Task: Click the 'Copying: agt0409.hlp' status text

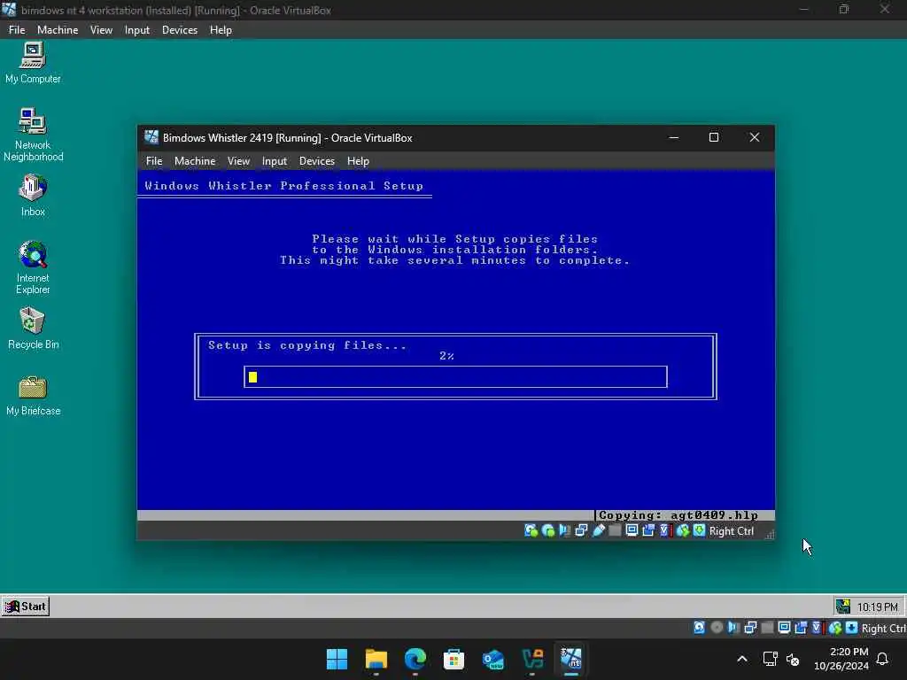Action: click(x=678, y=515)
